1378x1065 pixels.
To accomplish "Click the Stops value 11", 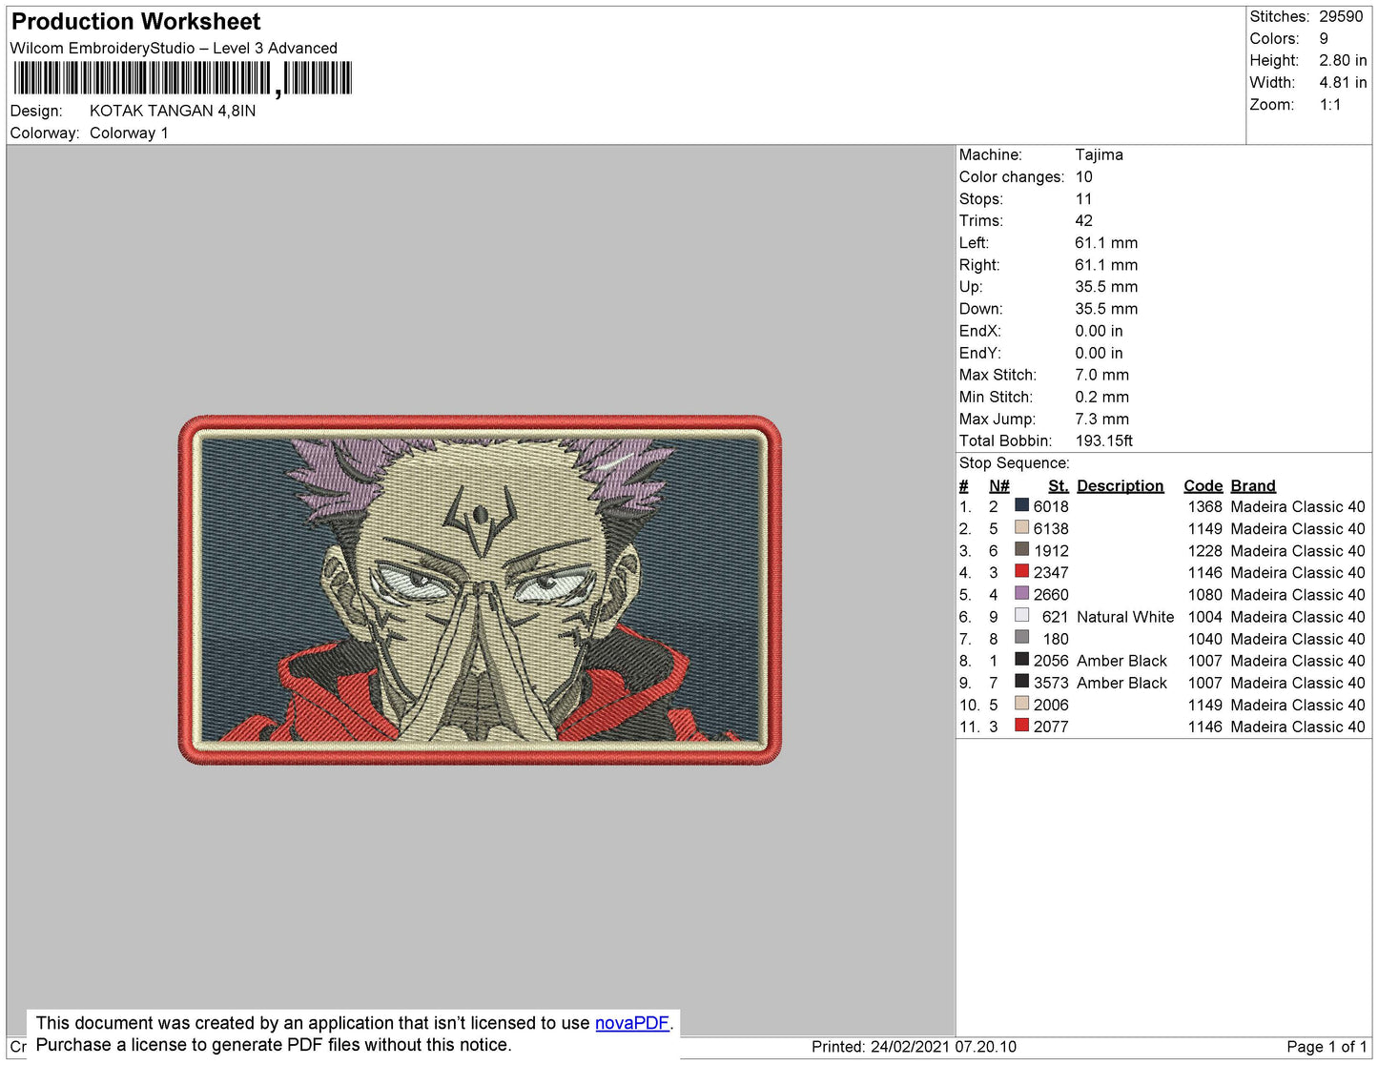I will 1083,199.
